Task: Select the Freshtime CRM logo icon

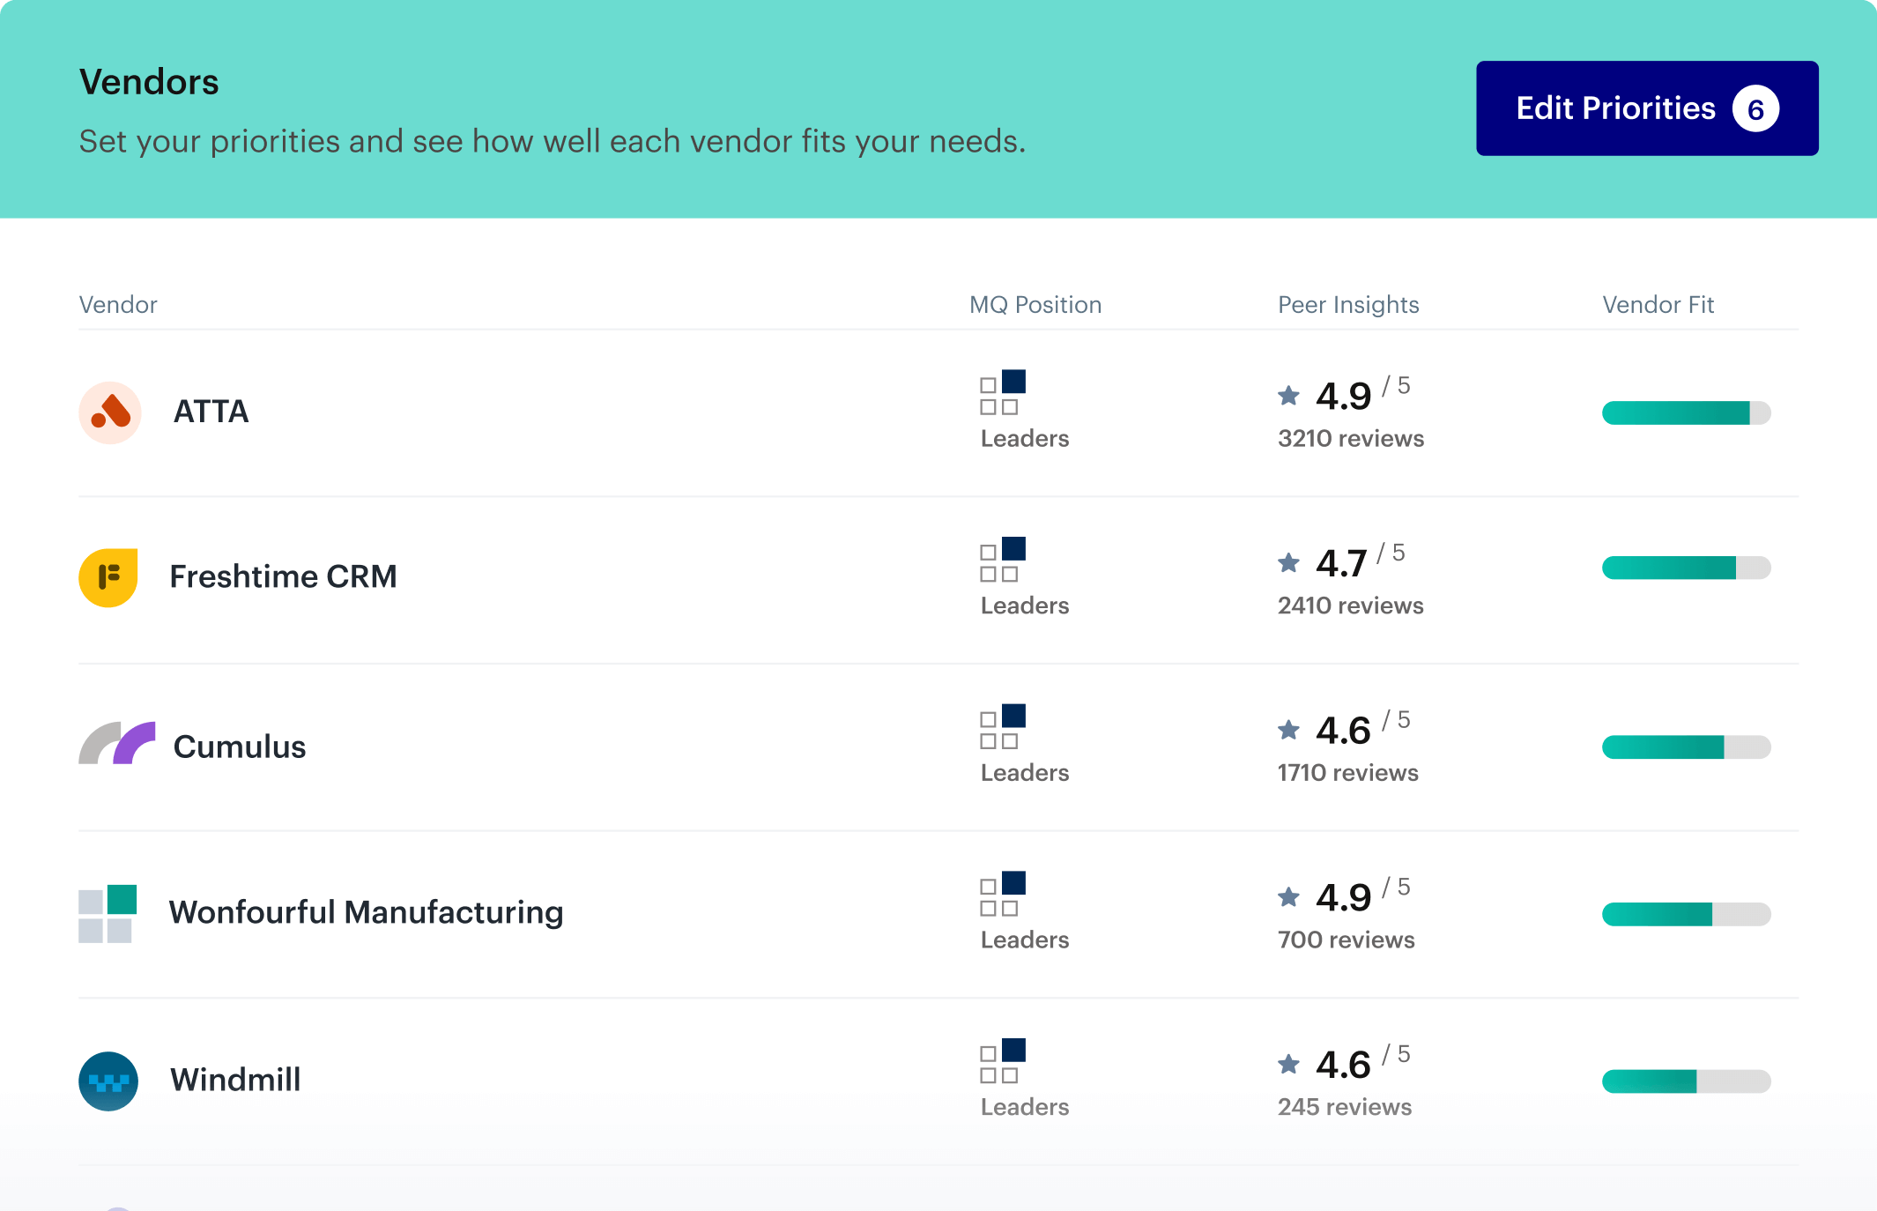Action: tap(108, 577)
